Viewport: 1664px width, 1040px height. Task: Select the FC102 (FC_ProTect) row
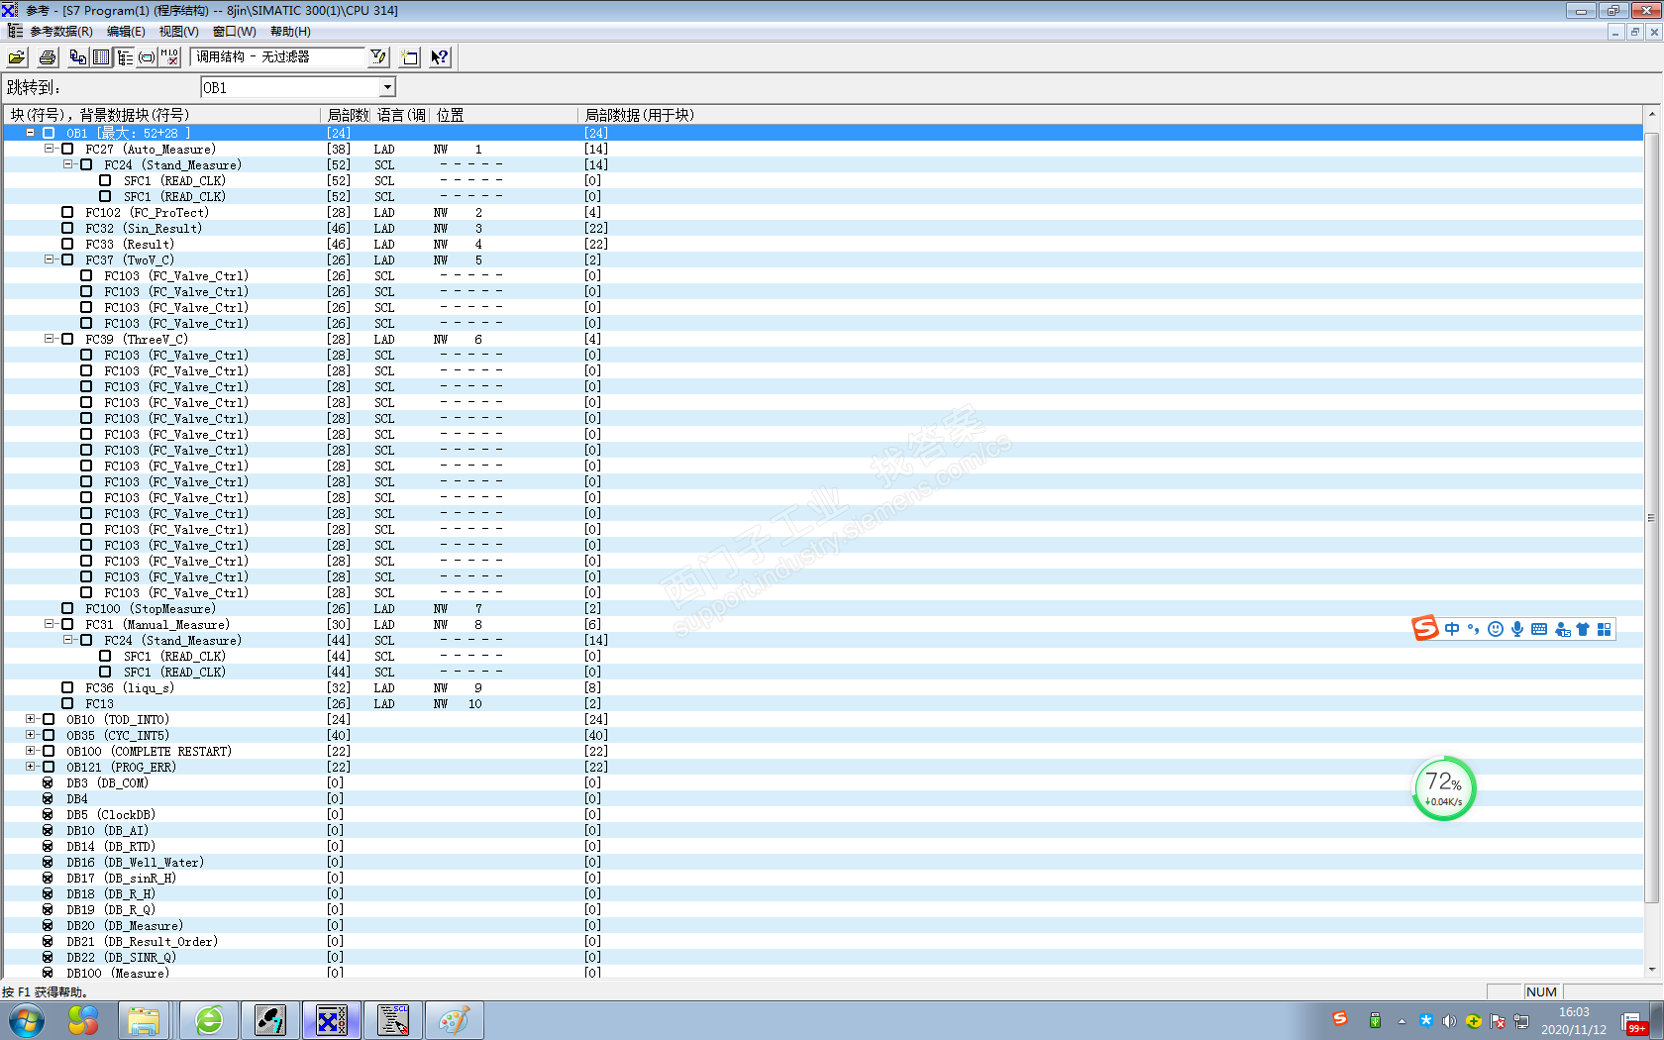[824, 212]
